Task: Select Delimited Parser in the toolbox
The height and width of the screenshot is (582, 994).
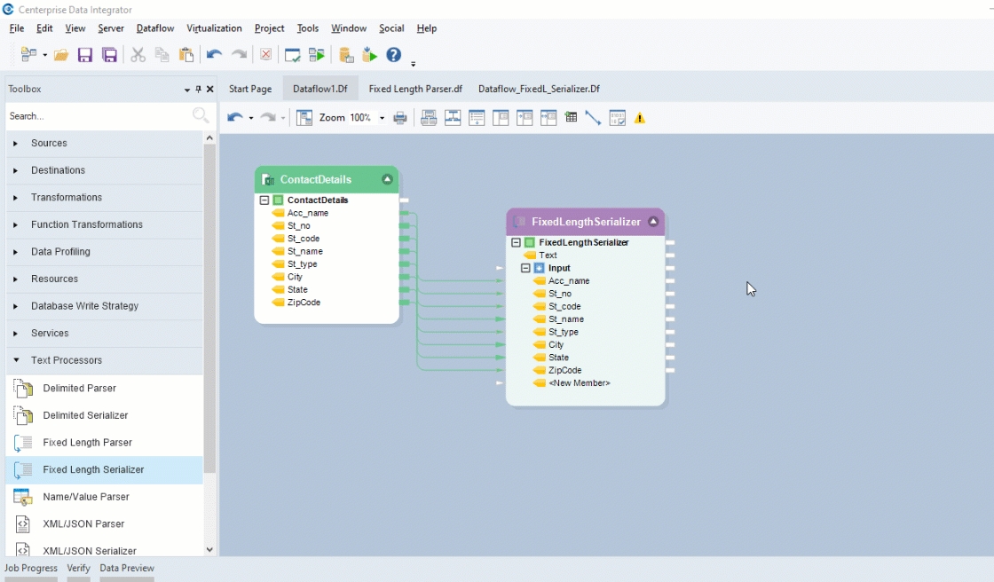Action: point(79,388)
